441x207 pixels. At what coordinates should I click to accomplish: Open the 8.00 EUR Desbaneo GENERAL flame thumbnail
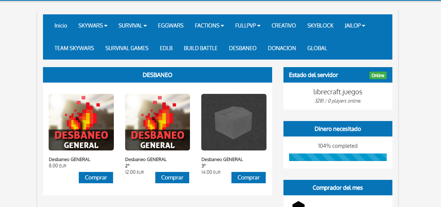coord(81,122)
